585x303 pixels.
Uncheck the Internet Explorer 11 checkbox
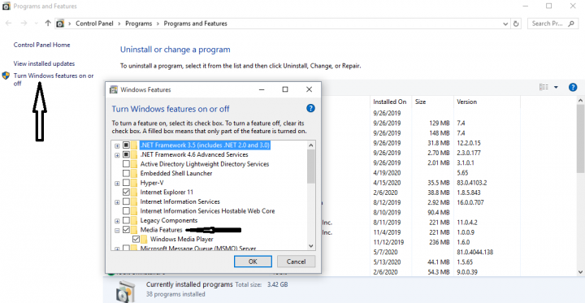(126, 193)
